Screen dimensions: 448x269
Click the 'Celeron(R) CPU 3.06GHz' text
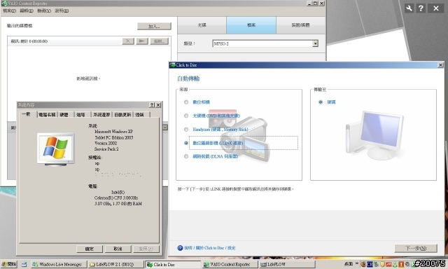pos(116,198)
